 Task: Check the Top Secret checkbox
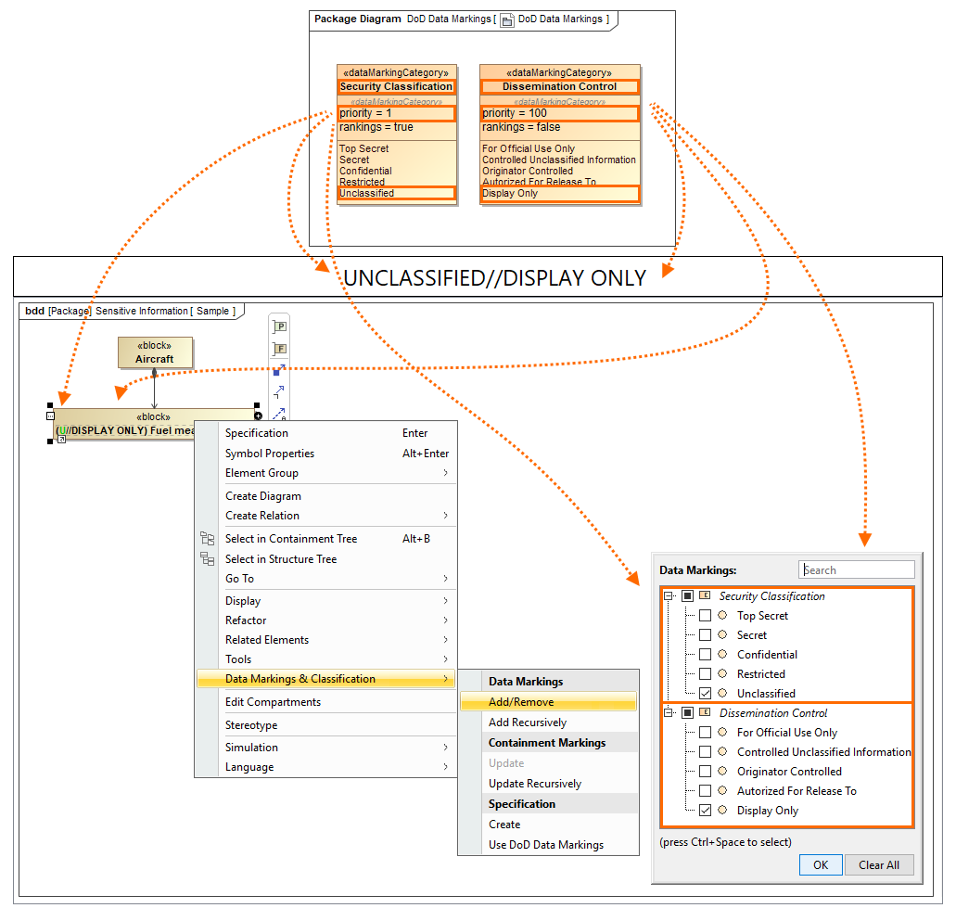point(705,615)
